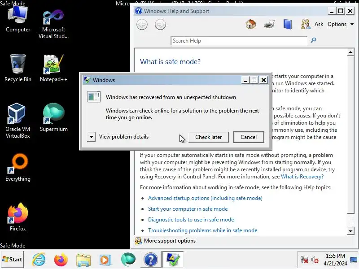Click the taskbar clock showing 1:55 PM
This screenshot has height=269, width=359.
pyautogui.click(x=335, y=260)
